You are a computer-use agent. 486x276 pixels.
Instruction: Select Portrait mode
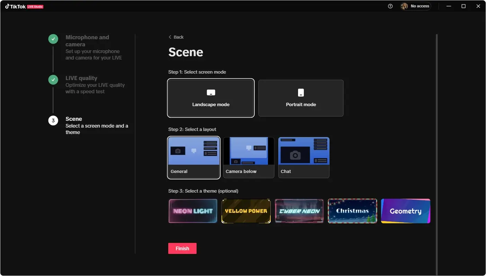(x=300, y=98)
